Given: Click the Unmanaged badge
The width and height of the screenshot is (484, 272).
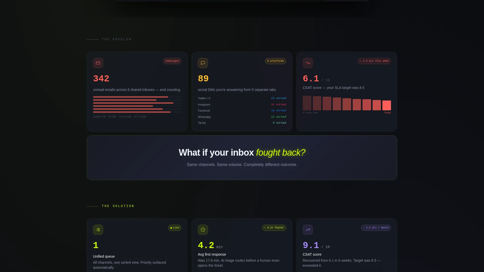Looking at the screenshot, I should point(172,61).
